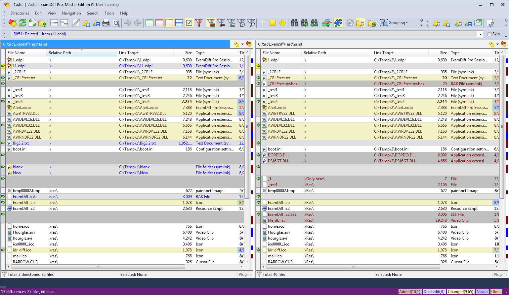509x295 pixels.
Task: Go to next difference with yellow down arrow
Action: [282, 23]
